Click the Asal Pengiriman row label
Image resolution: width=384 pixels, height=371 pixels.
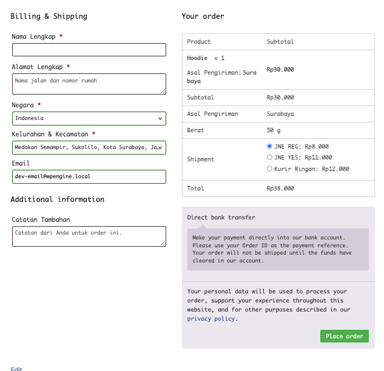(212, 114)
